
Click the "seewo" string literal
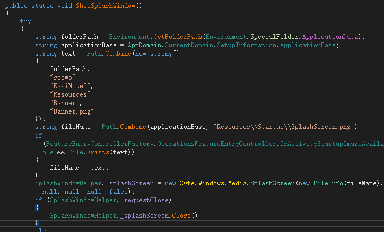[x=64, y=78]
